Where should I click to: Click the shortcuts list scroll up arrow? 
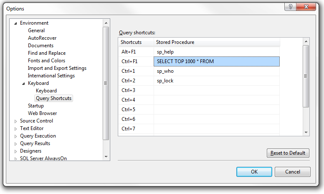click(x=306, y=41)
